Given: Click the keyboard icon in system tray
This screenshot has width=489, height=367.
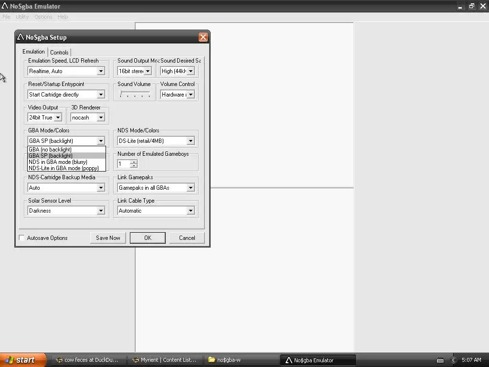Looking at the screenshot, I should tap(440, 360).
